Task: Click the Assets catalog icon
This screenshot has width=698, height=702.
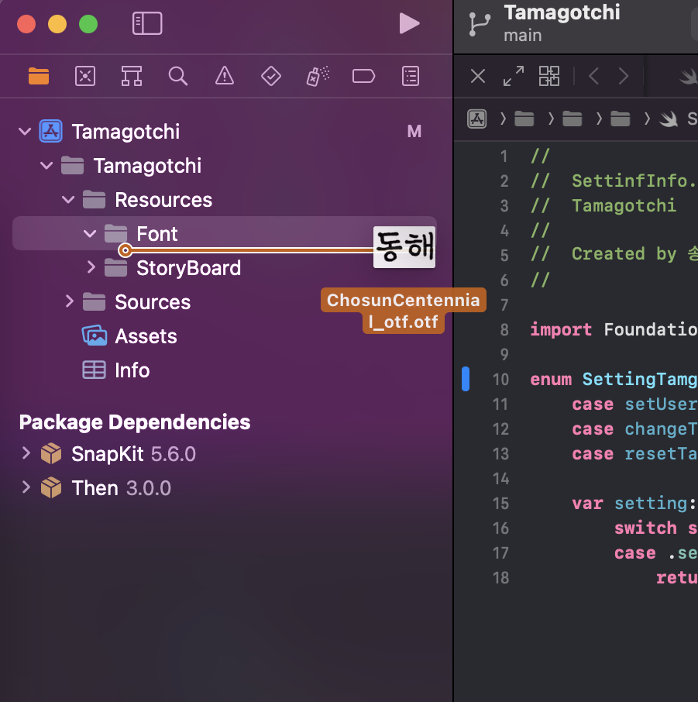Action: [x=95, y=336]
